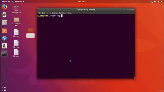
Task: Expand the system menu arrow
Action: [161, 2]
